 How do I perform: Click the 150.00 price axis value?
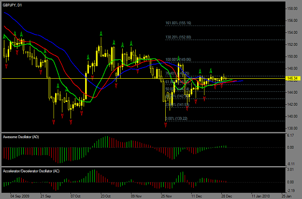point(292,57)
